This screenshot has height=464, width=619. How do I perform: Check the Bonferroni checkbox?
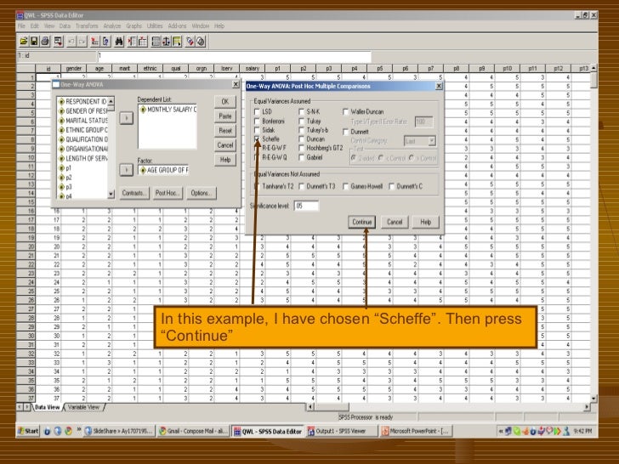click(257, 122)
